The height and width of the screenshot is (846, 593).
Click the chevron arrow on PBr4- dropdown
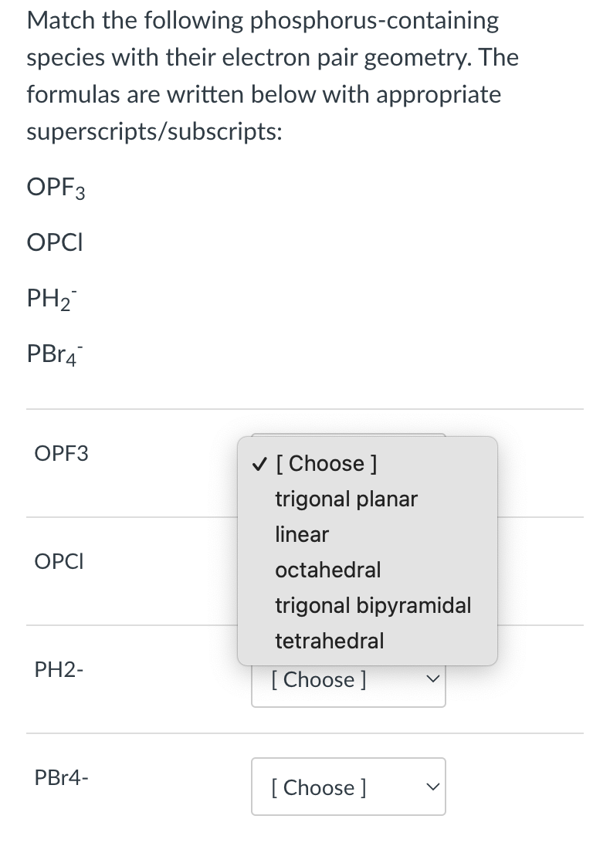click(x=430, y=787)
